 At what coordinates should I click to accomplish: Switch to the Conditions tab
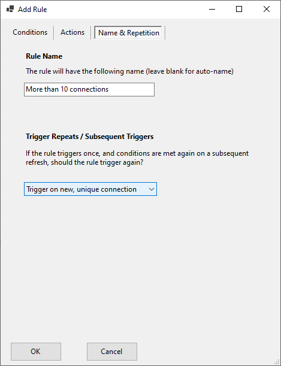click(30, 32)
